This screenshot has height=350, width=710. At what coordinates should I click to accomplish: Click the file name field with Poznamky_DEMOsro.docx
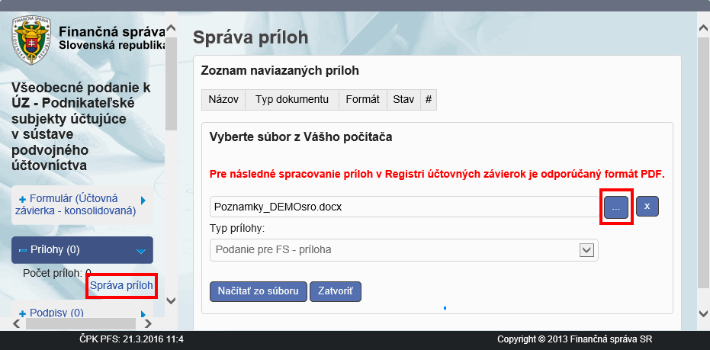coord(404,207)
